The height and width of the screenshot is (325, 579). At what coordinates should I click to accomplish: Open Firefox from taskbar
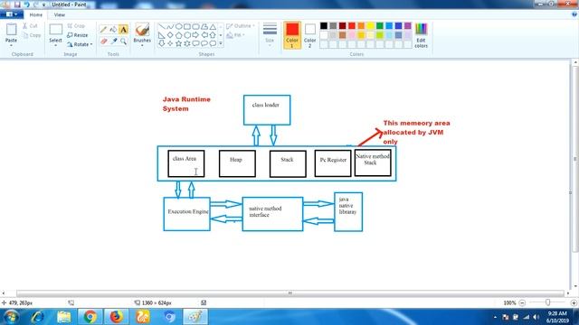pyautogui.click(x=116, y=317)
